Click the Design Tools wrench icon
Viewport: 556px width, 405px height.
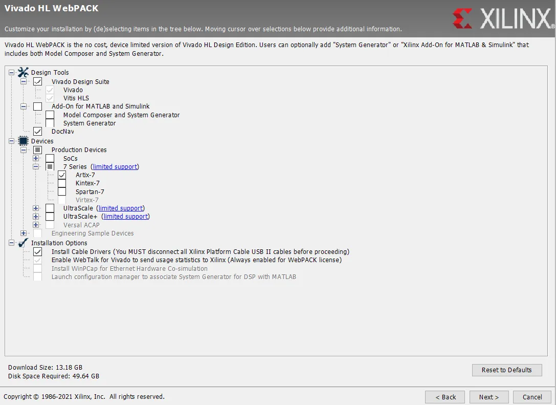point(23,72)
